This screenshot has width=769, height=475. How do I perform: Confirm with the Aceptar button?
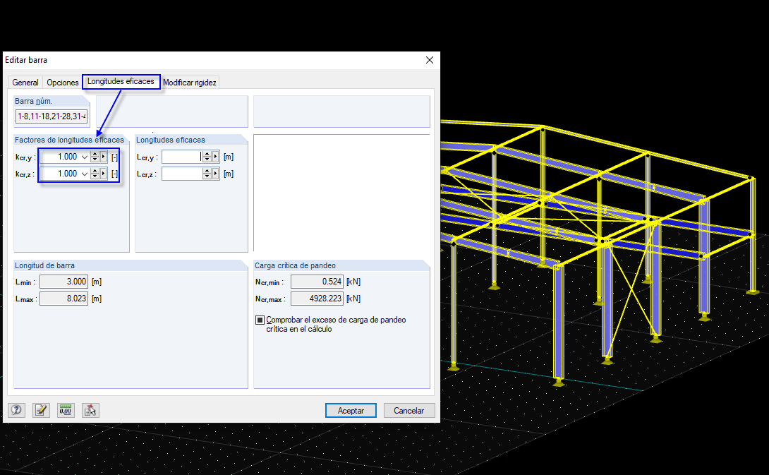click(351, 410)
